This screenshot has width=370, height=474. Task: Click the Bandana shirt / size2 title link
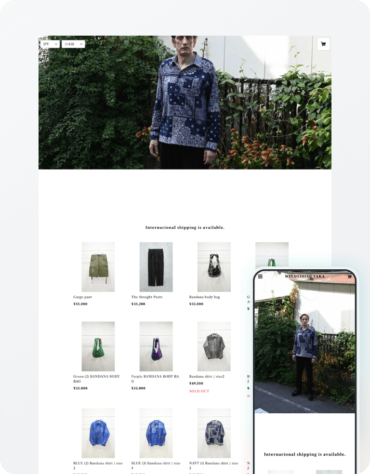click(207, 376)
